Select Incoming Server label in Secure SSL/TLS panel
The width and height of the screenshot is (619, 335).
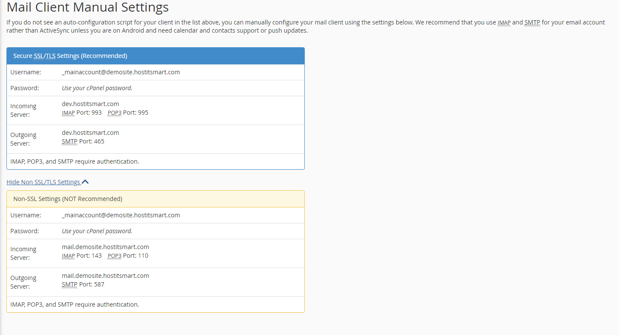pyautogui.click(x=23, y=110)
